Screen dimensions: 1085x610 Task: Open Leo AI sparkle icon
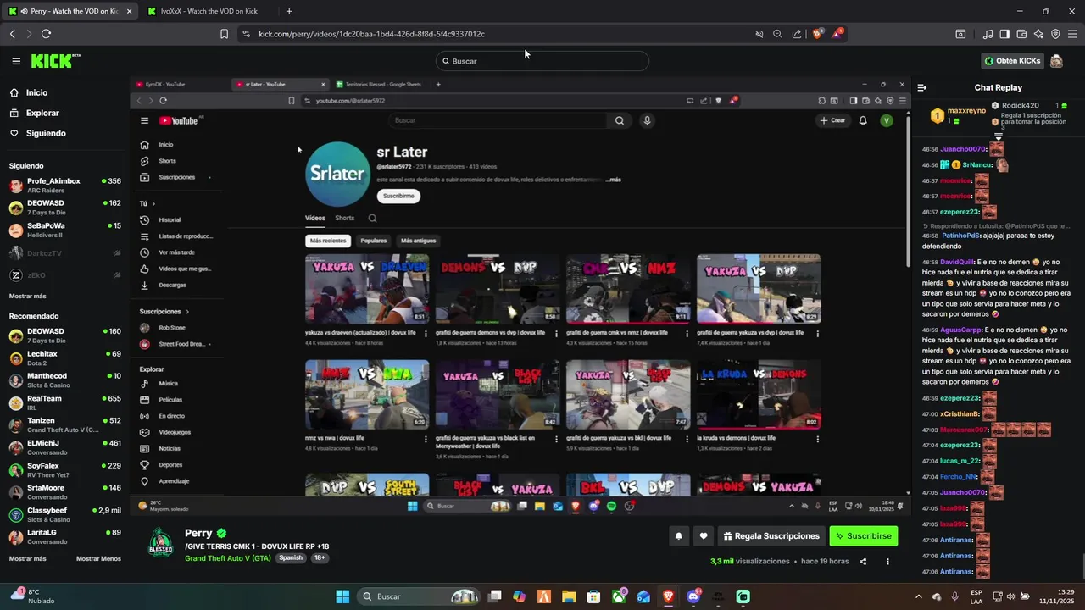1038,34
